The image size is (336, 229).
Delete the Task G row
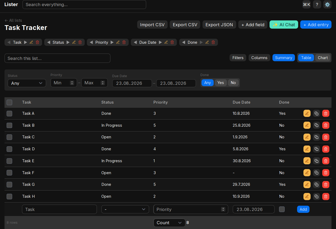pyautogui.click(x=326, y=184)
